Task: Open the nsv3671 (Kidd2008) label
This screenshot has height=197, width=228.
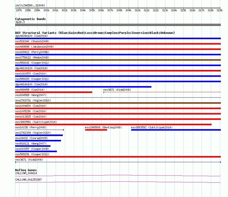Action: coord(29,160)
